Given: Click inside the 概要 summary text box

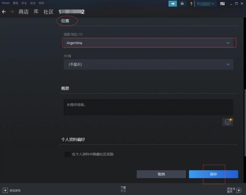Looking at the screenshot, I should [x=148, y=107].
